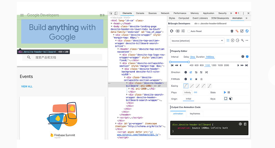This screenshot has width=275, height=148.
Task: Open the Event Listeners sidebar tab
Action: click(200, 18)
